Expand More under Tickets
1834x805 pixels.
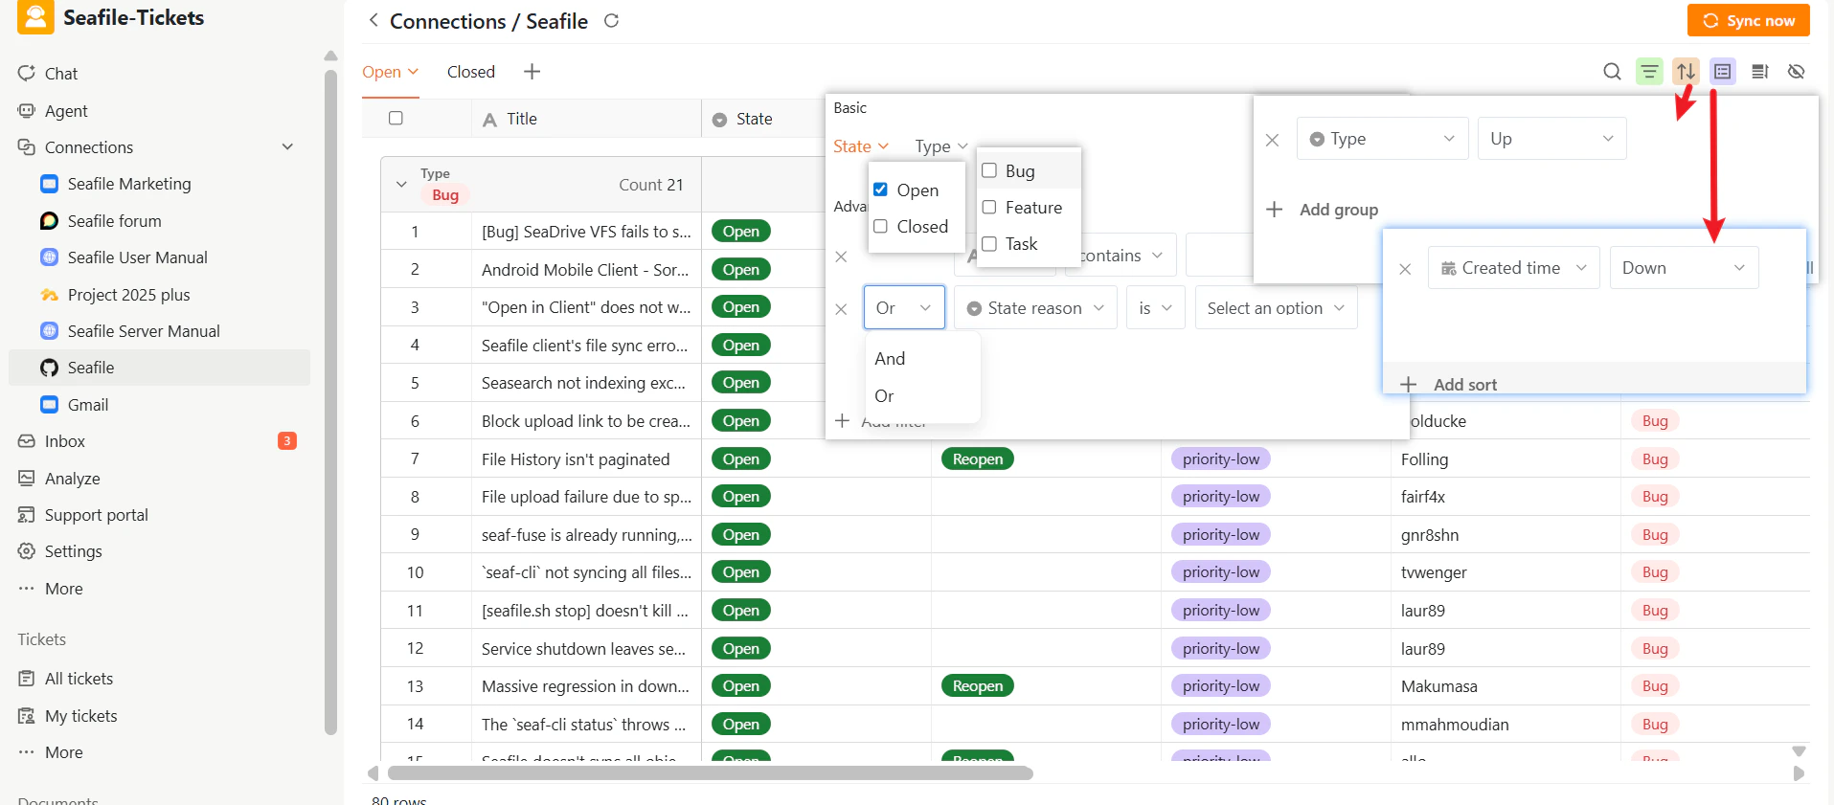coord(51,752)
